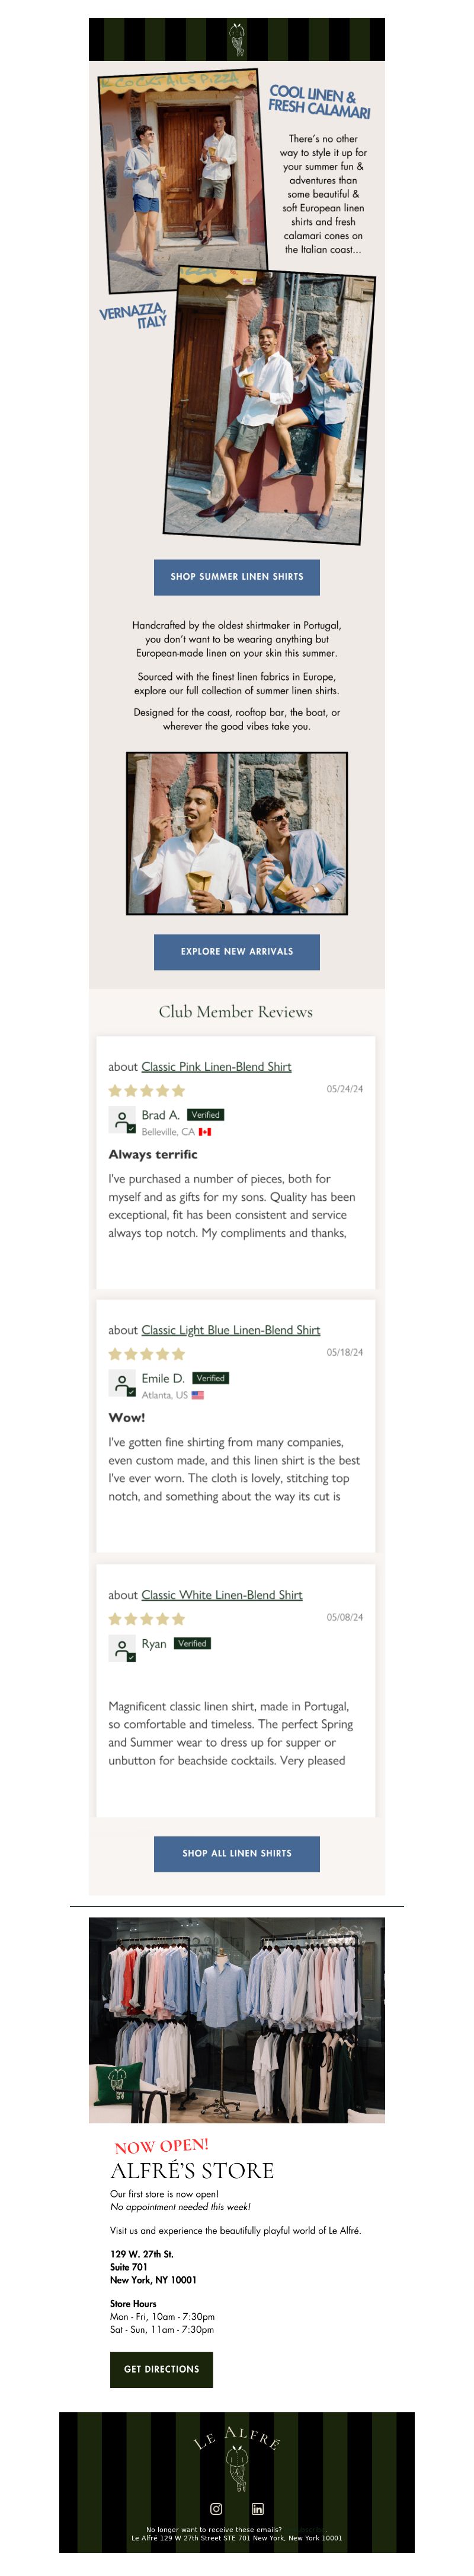Click the Verified badge next to Brad A.
This screenshot has height=2576, width=474.
pyautogui.click(x=206, y=1114)
